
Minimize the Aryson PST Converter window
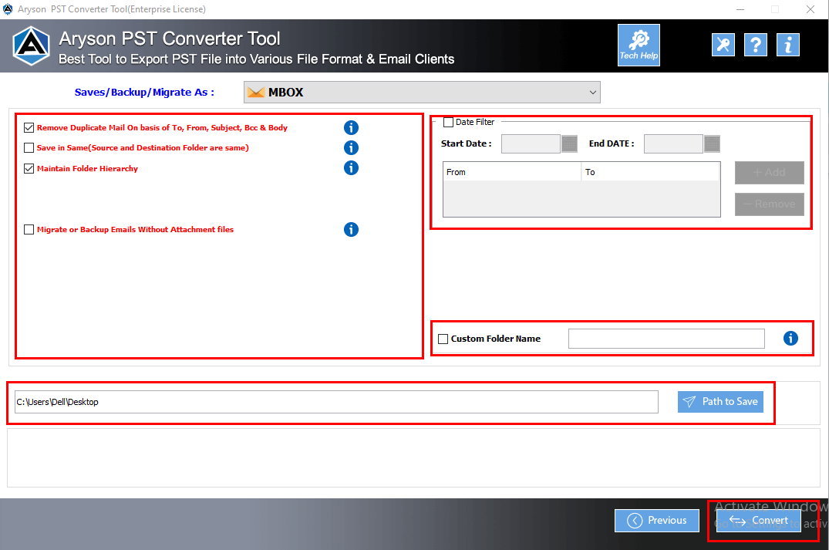coord(740,9)
